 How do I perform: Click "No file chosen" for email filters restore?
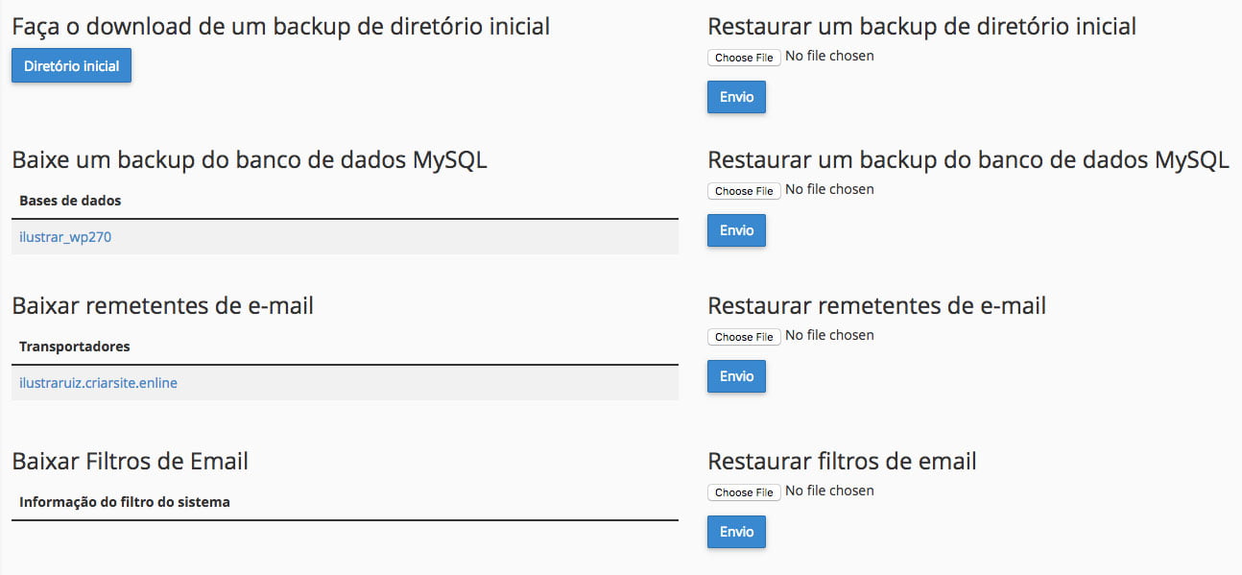click(829, 491)
